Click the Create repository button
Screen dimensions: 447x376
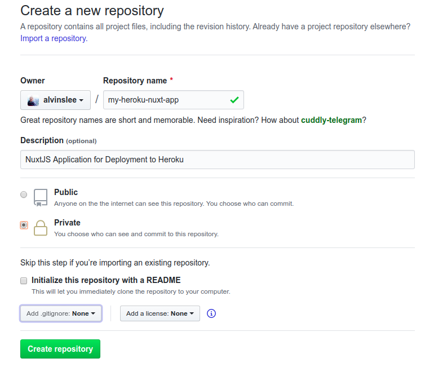pyautogui.click(x=60, y=349)
